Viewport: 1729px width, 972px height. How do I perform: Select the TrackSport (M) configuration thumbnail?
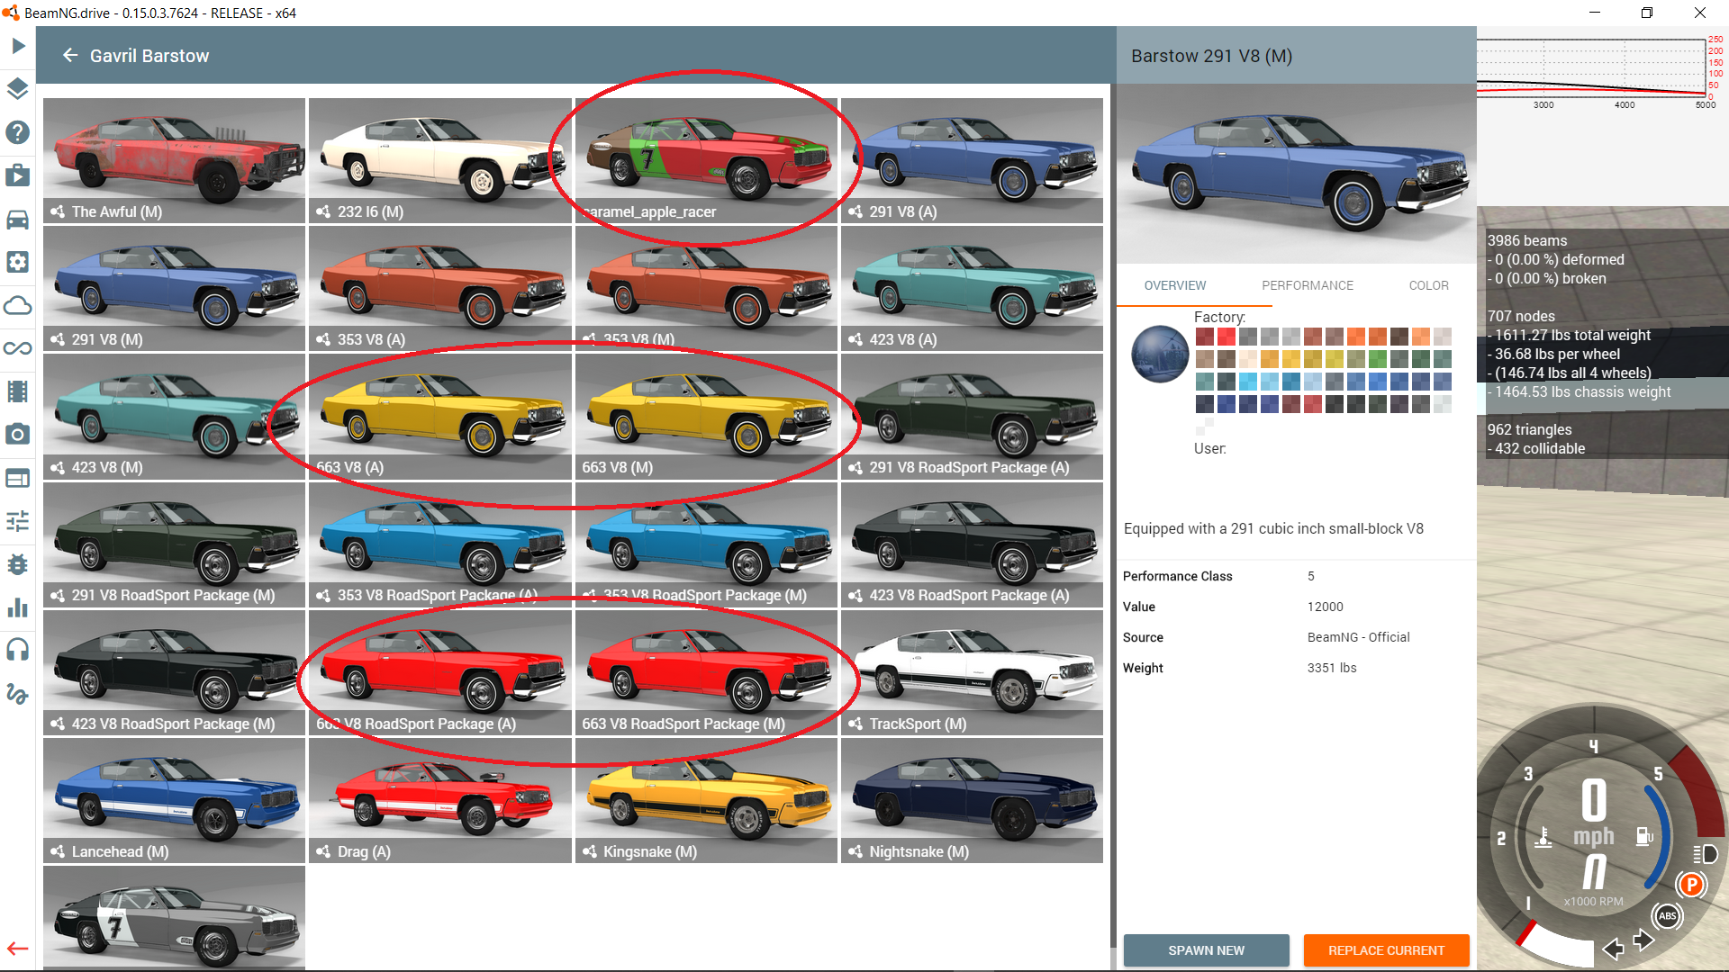(x=972, y=671)
